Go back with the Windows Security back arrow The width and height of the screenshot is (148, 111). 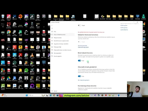52,25
